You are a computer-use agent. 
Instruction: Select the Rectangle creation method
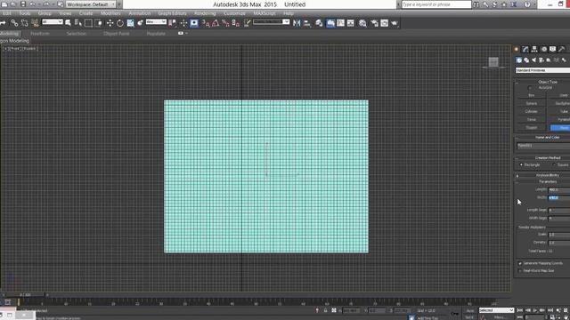pos(521,164)
